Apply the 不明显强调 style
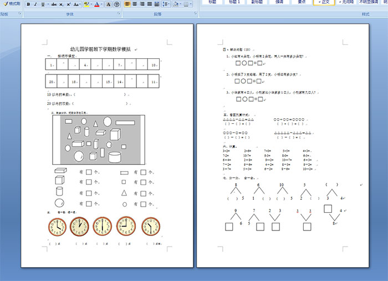Image resolution: width=388 pixels, height=281 pixels. tap(369, 2)
